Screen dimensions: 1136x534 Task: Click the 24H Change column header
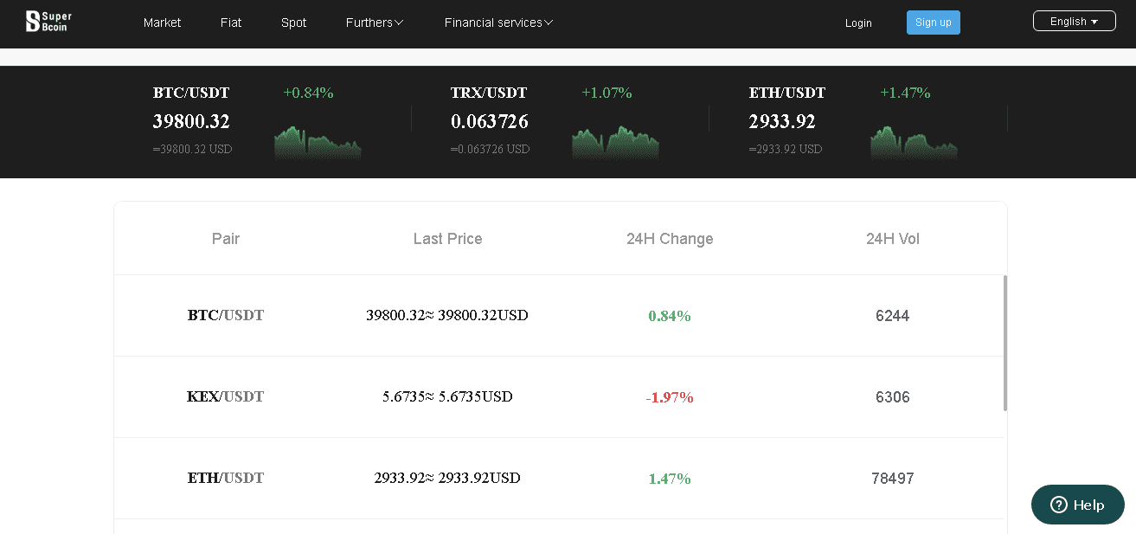click(670, 239)
